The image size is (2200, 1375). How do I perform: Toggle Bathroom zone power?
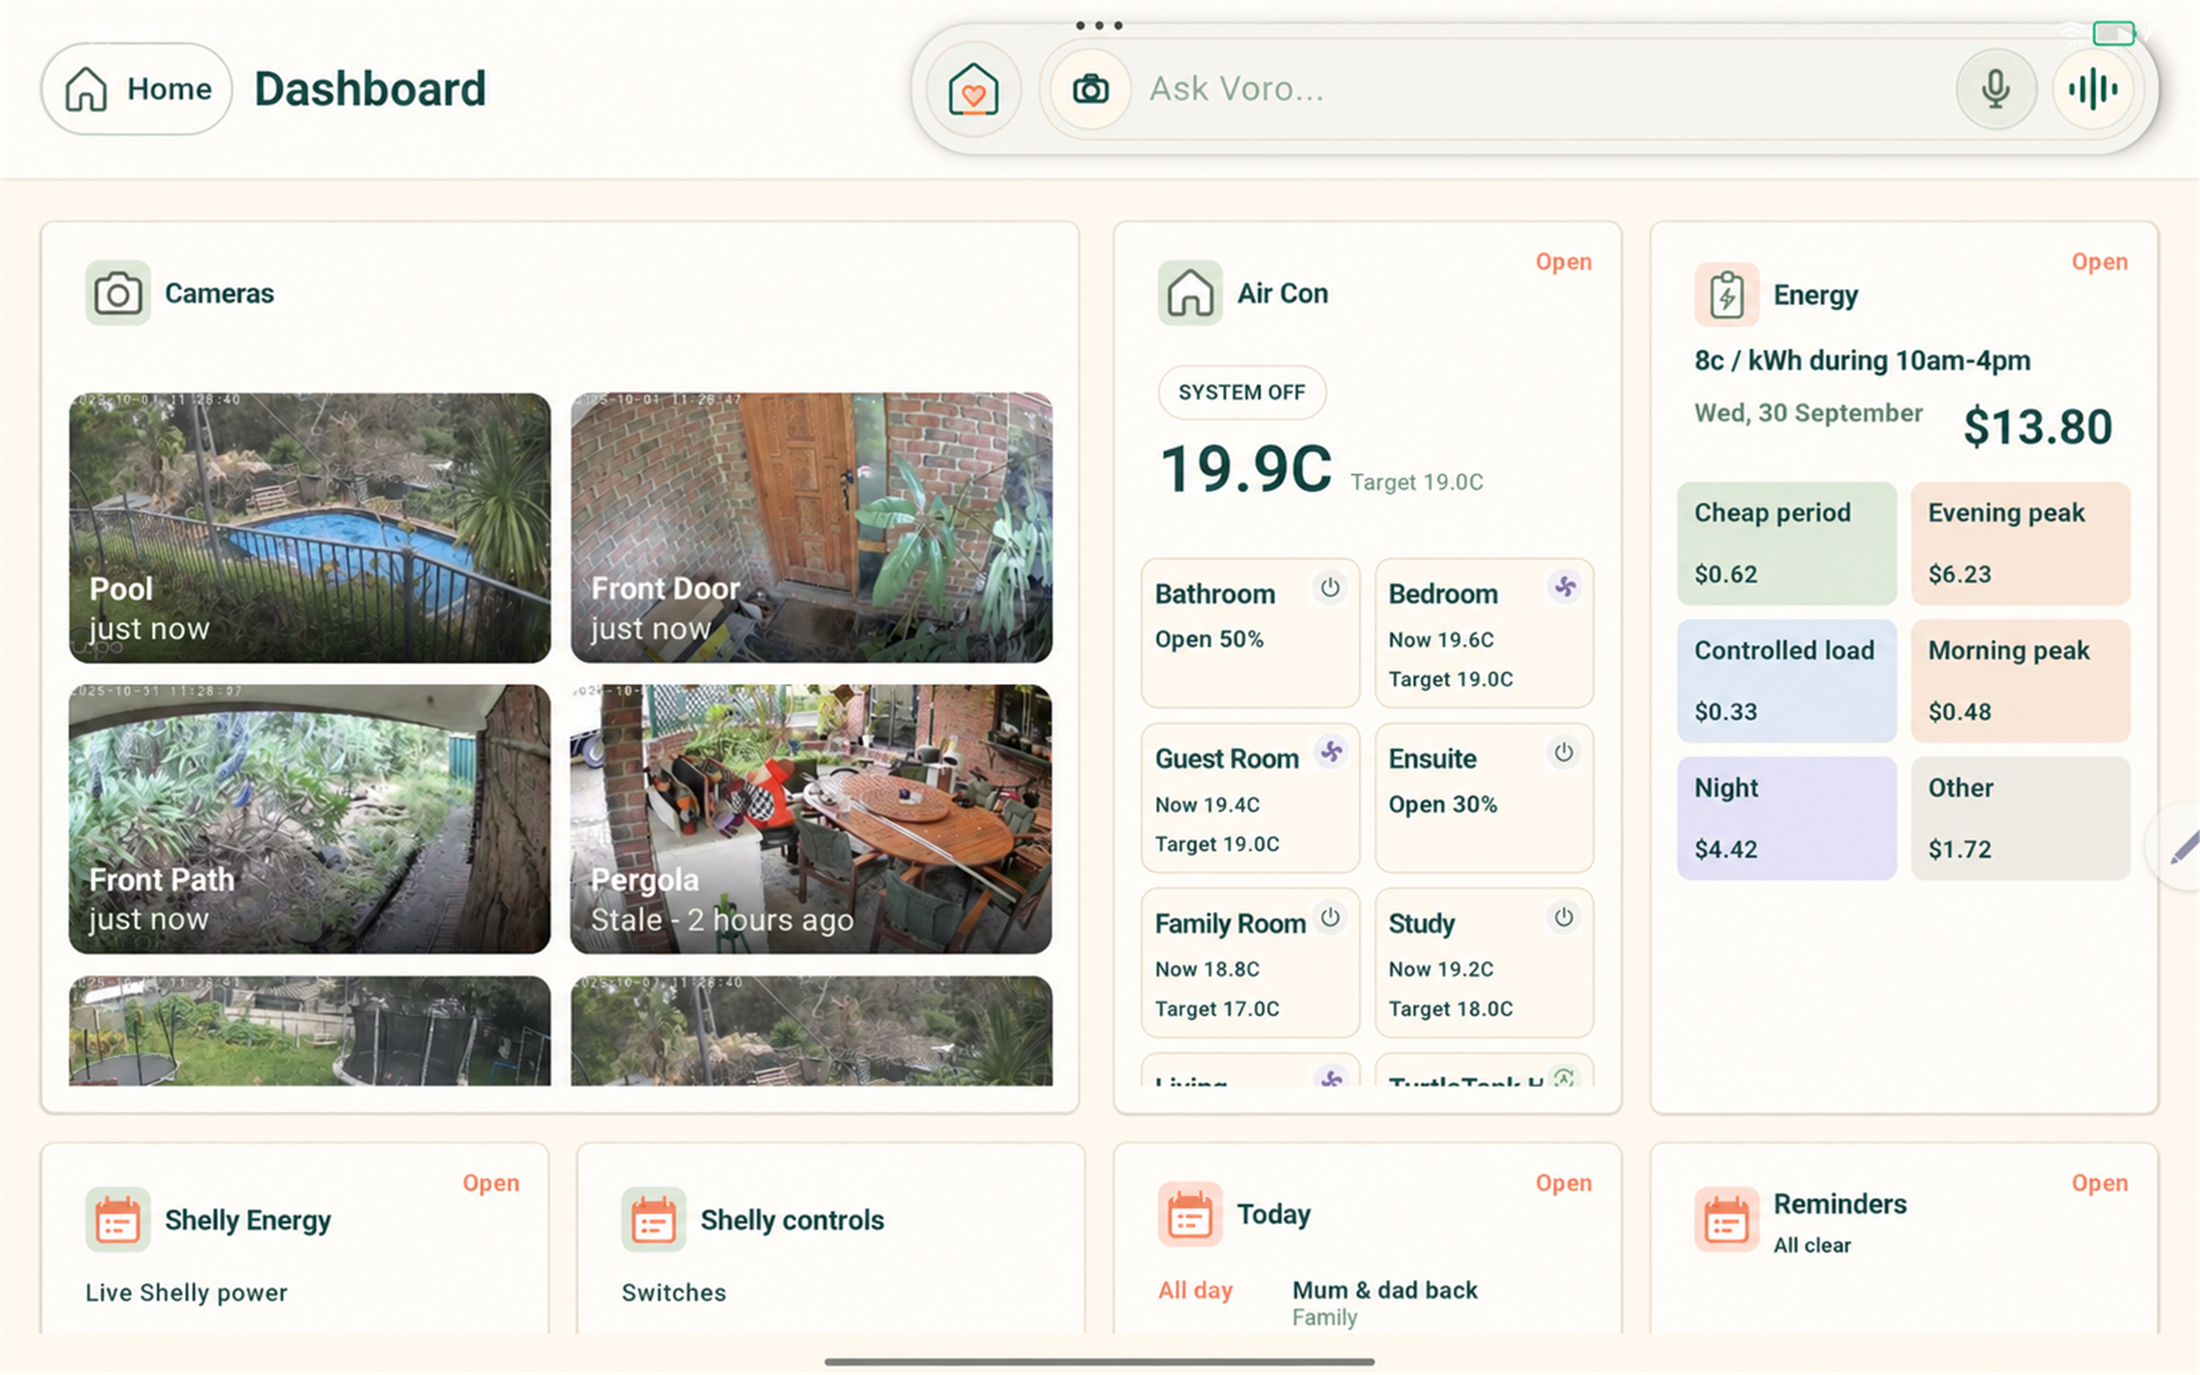[1329, 588]
